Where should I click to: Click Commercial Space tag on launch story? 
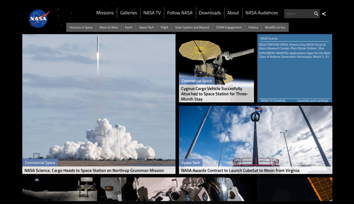tap(40, 163)
